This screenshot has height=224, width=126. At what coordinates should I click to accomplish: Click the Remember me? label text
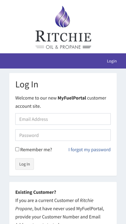click(x=36, y=150)
